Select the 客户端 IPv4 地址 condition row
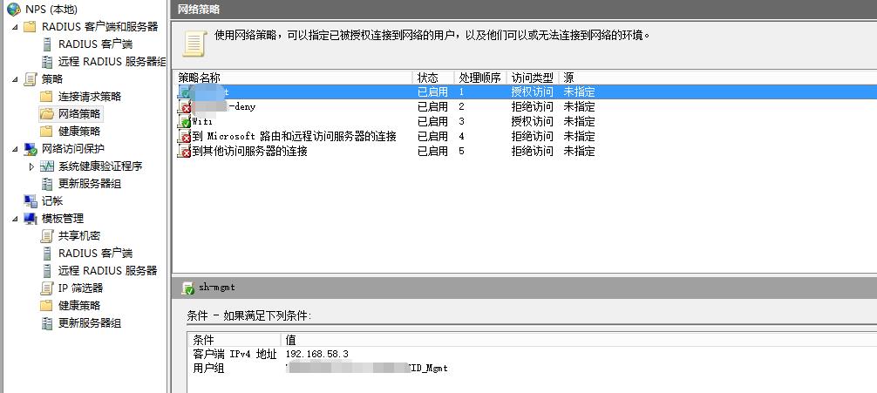 pyautogui.click(x=234, y=355)
